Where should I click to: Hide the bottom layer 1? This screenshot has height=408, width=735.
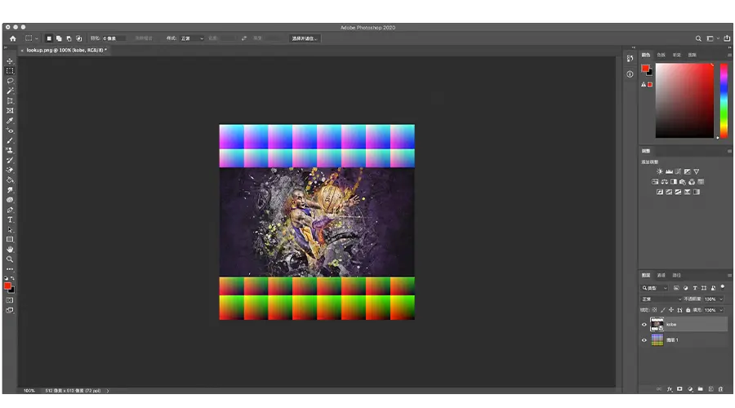tap(644, 340)
